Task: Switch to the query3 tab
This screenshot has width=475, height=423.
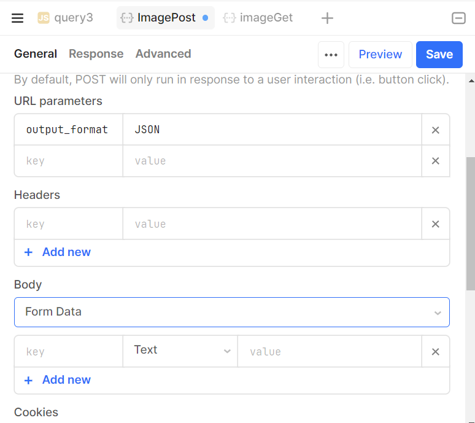Action: coord(66,18)
